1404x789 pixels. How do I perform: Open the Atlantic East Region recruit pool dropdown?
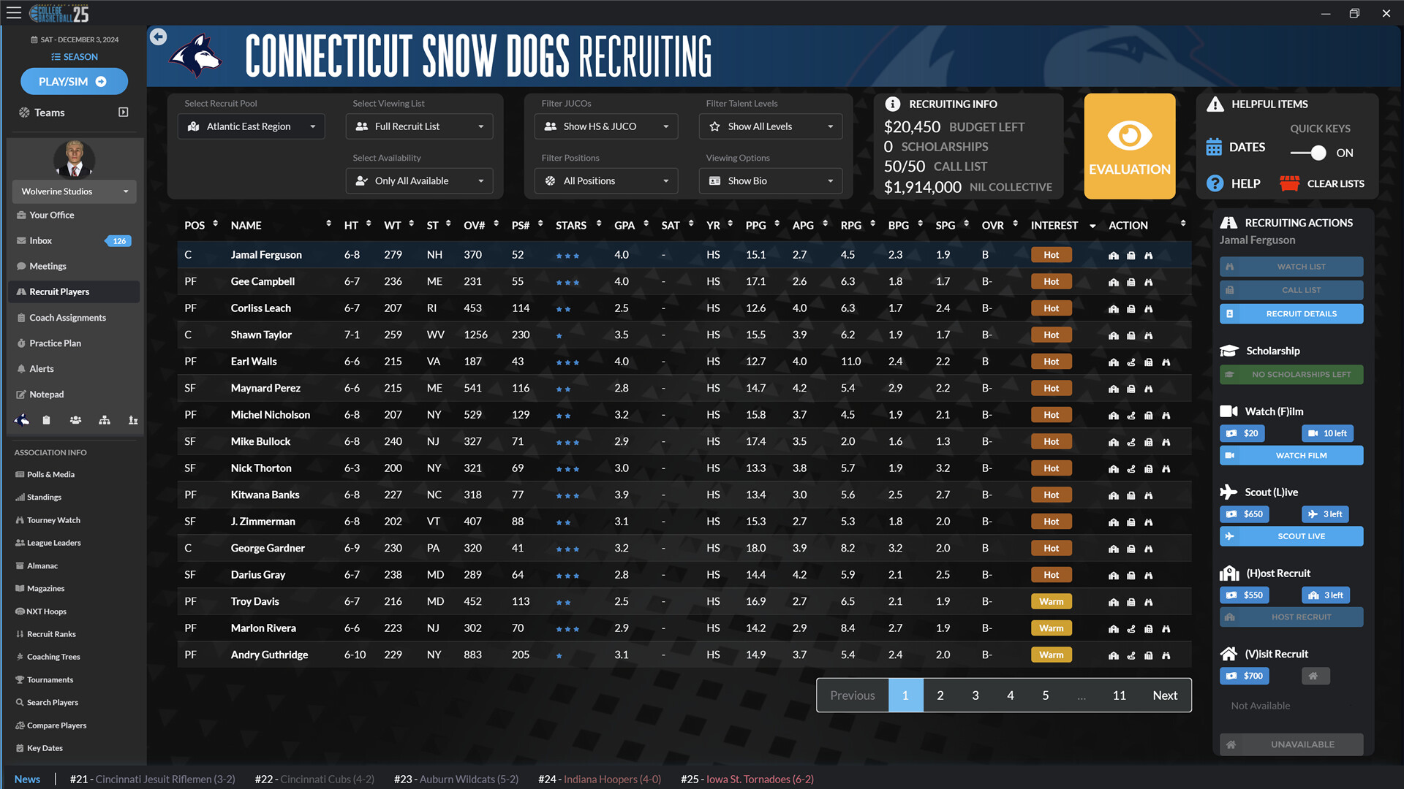click(251, 126)
